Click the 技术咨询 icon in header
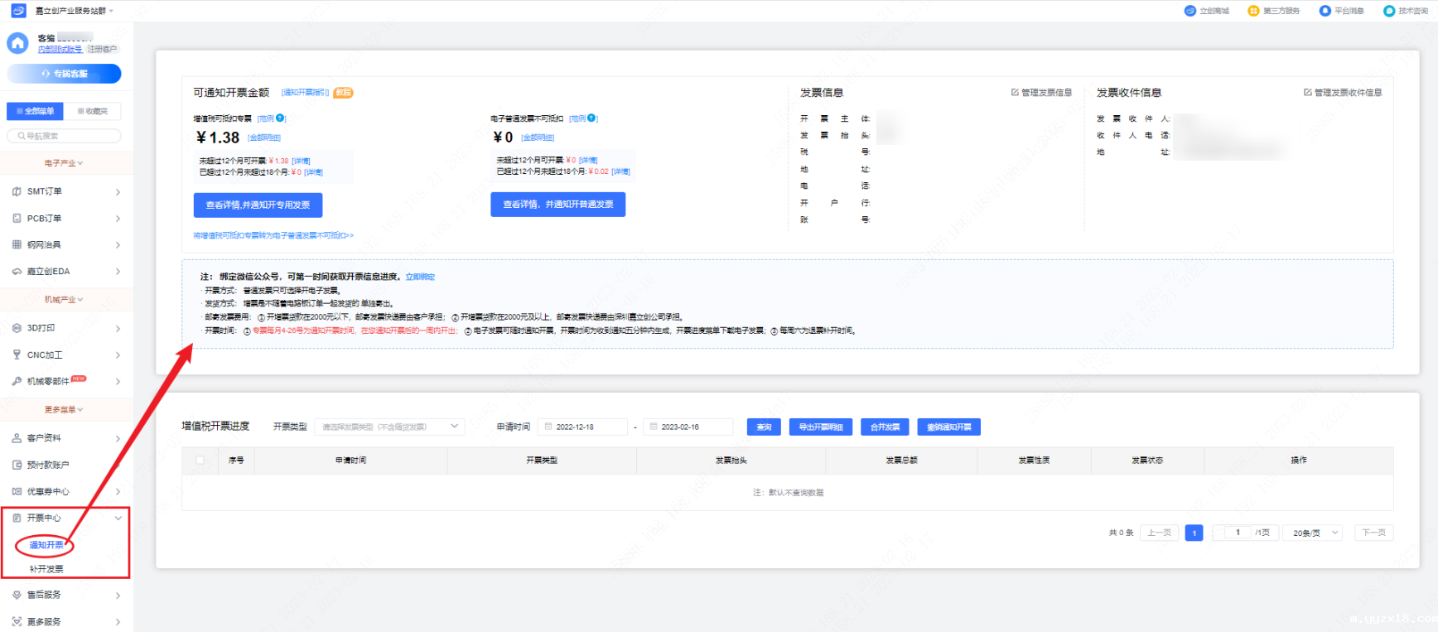Image resolution: width=1438 pixels, height=632 pixels. tap(1389, 11)
